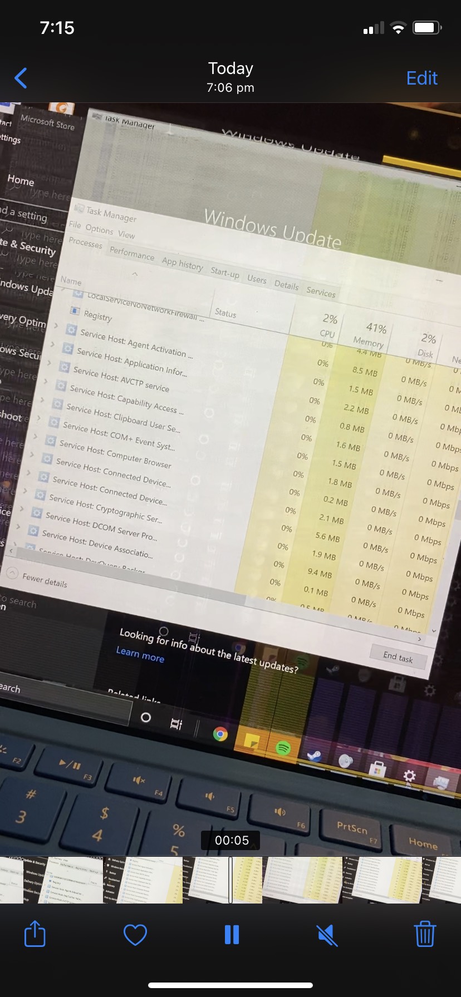This screenshot has height=997, width=461.
Task: Open Spotify from the taskbar
Action: [x=283, y=748]
